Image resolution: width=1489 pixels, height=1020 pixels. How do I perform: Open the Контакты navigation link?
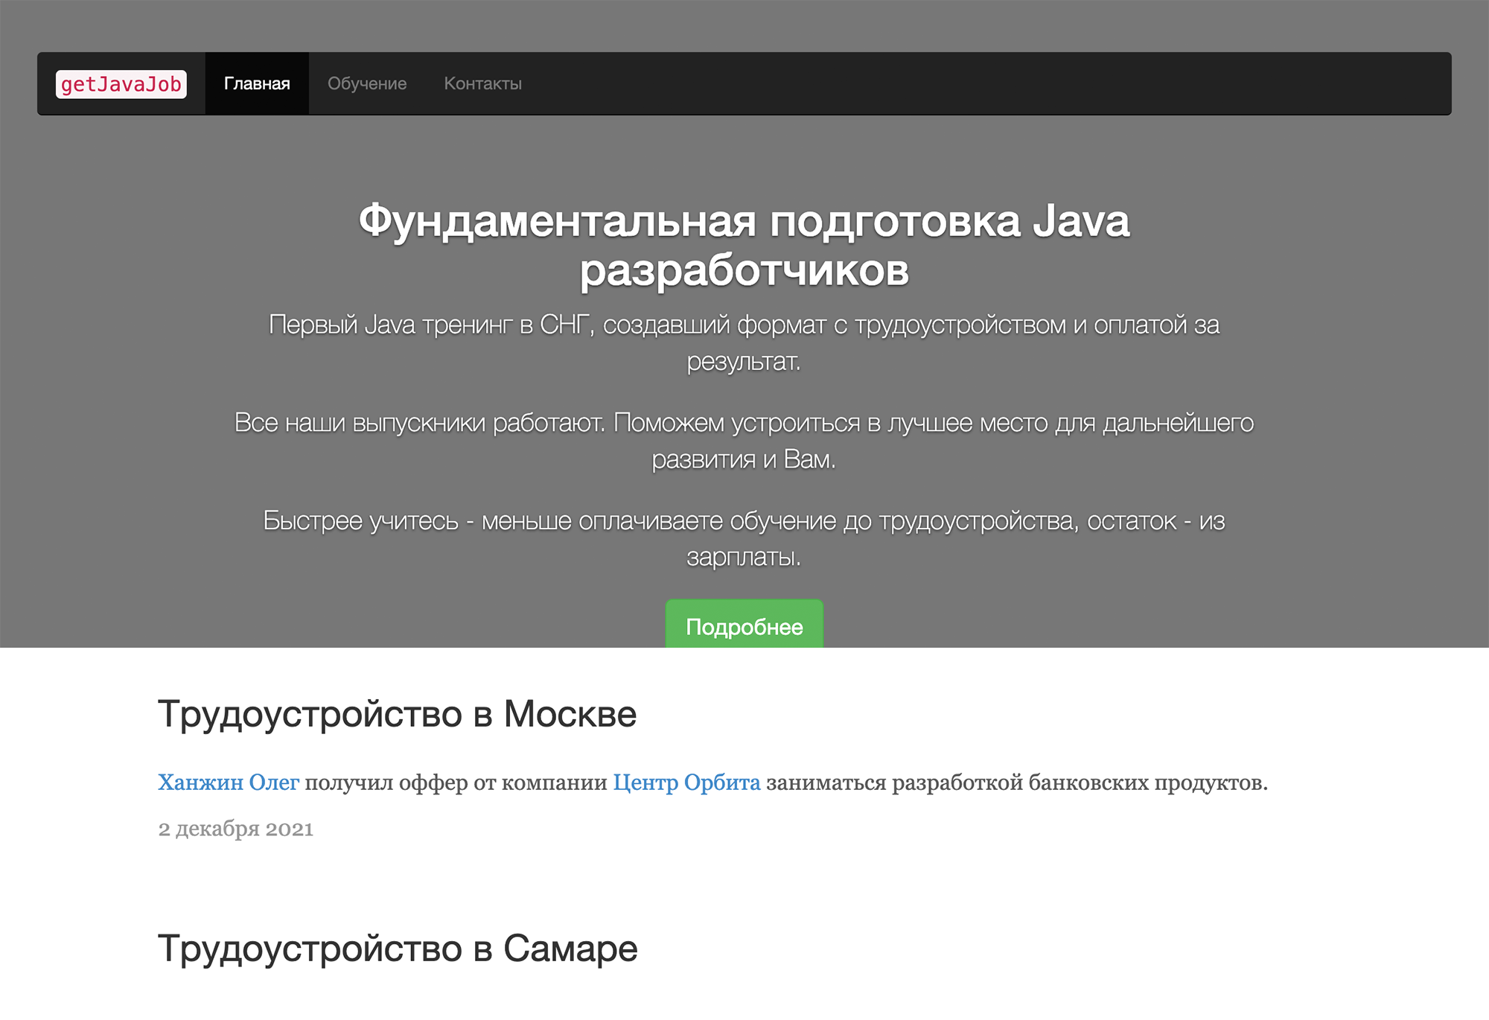(x=482, y=83)
